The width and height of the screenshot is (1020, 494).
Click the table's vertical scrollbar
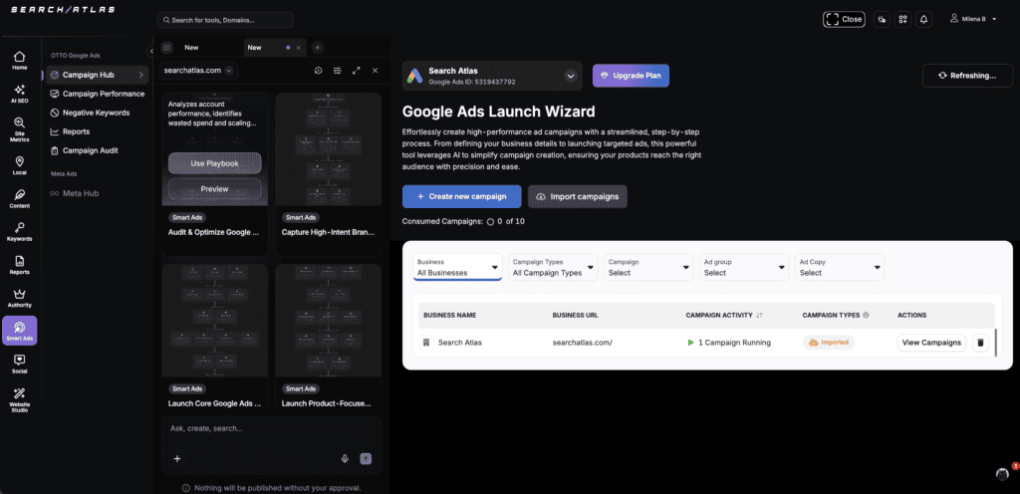click(x=996, y=343)
